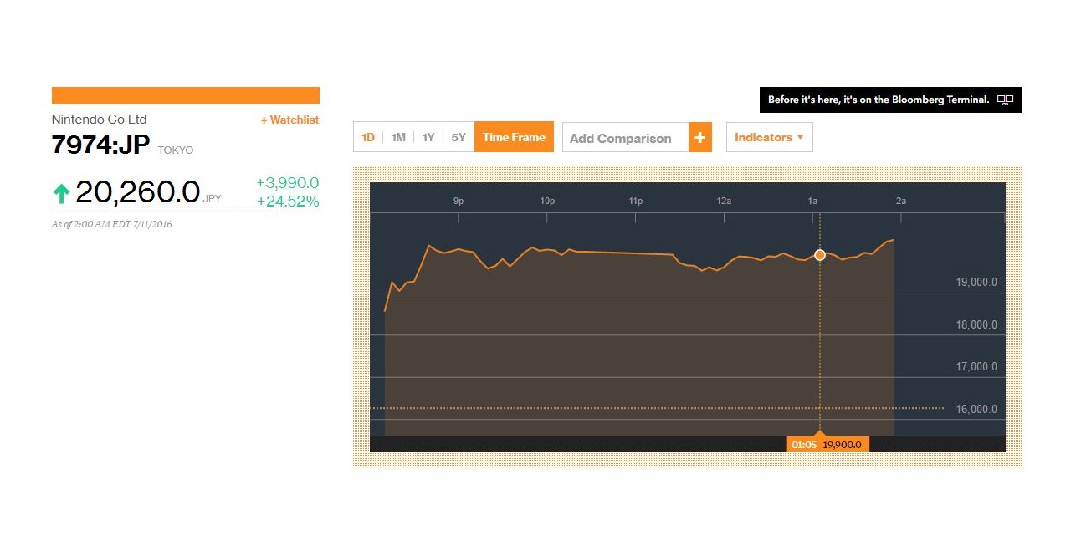Click the 17,000.0 axis label
Viewport: 1076px width, 546px height.
976,367
